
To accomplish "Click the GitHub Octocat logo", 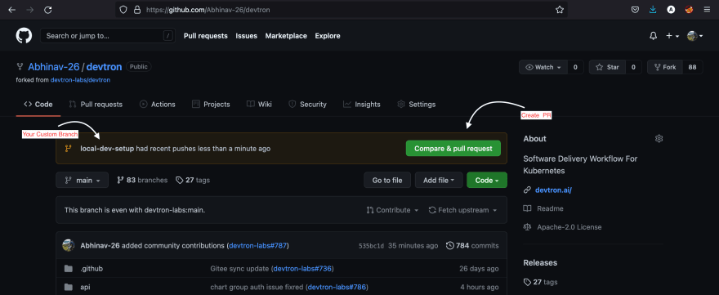I will [24, 36].
